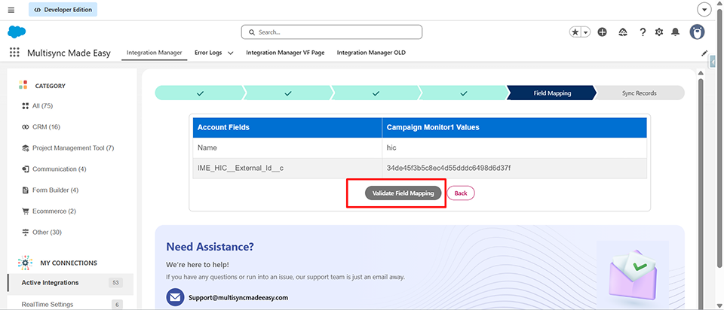
Task: Select the Communication (4) category
Action: pyautogui.click(x=59, y=169)
